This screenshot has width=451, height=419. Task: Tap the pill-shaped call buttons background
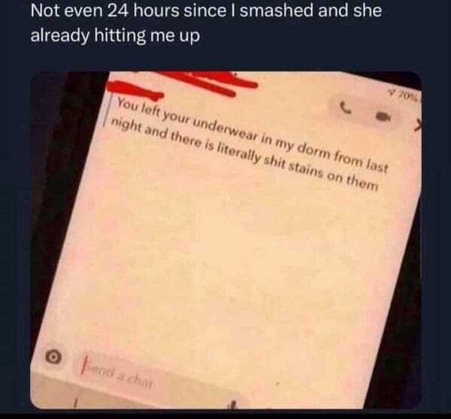click(364, 112)
